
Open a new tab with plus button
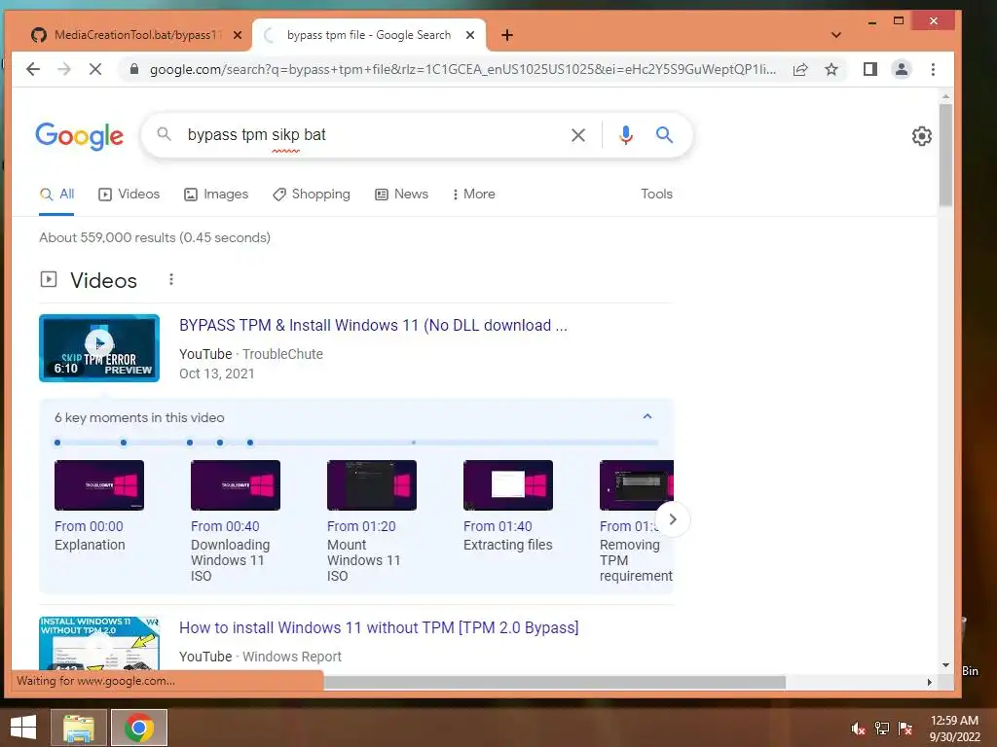(506, 35)
